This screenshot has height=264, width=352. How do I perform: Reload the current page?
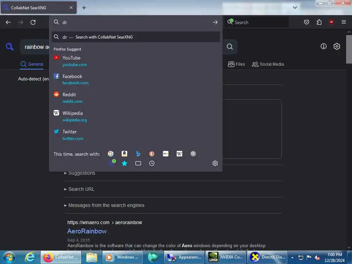click(33, 22)
